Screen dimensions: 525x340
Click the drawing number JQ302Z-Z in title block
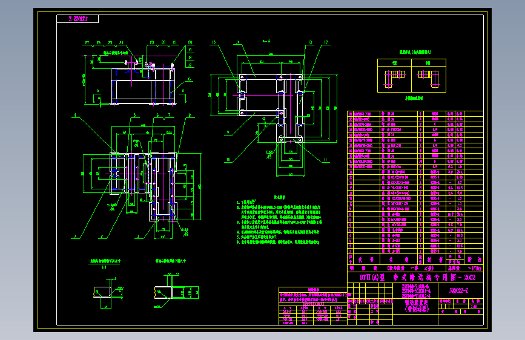point(458,291)
